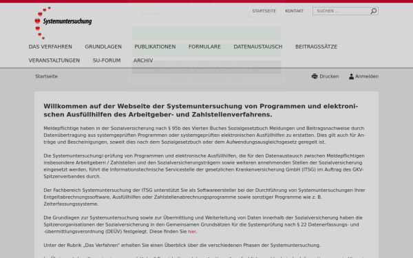Click the Startseite breadcrumb
This screenshot has height=258, width=413.
[x=46, y=76]
